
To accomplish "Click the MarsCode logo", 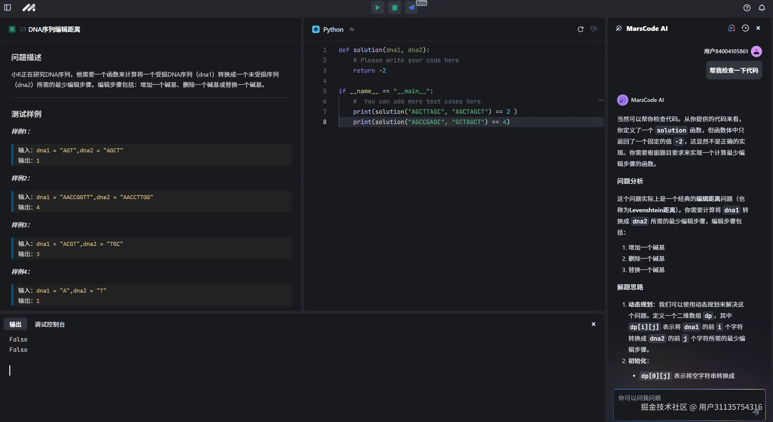I will click(x=29, y=8).
